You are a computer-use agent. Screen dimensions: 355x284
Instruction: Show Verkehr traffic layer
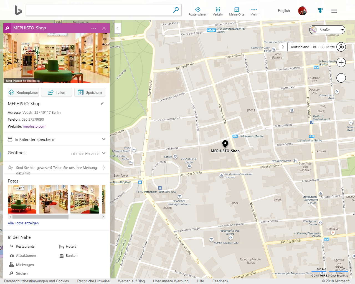218,11
